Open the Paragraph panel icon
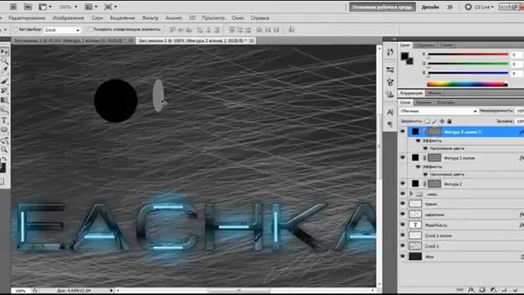Screen dimensions: 524x295 coord(390,124)
